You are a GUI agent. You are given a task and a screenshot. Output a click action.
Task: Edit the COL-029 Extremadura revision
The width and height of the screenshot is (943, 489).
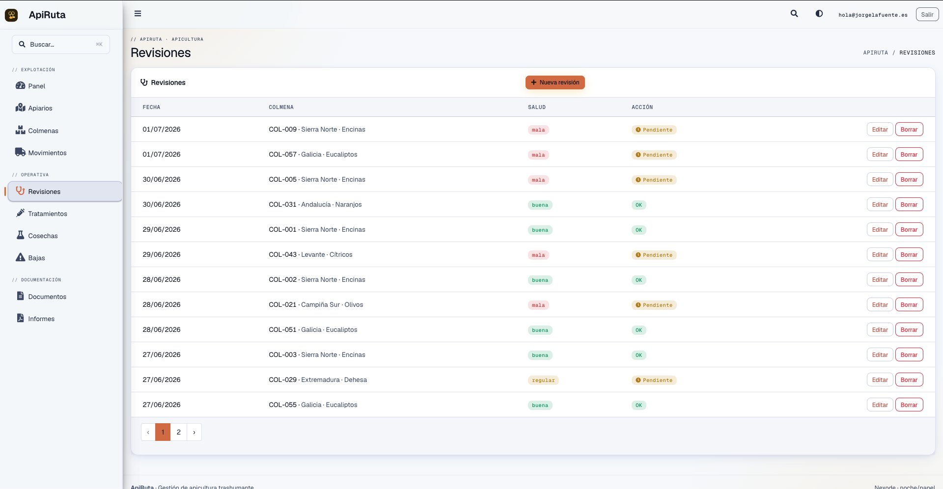[x=880, y=380]
